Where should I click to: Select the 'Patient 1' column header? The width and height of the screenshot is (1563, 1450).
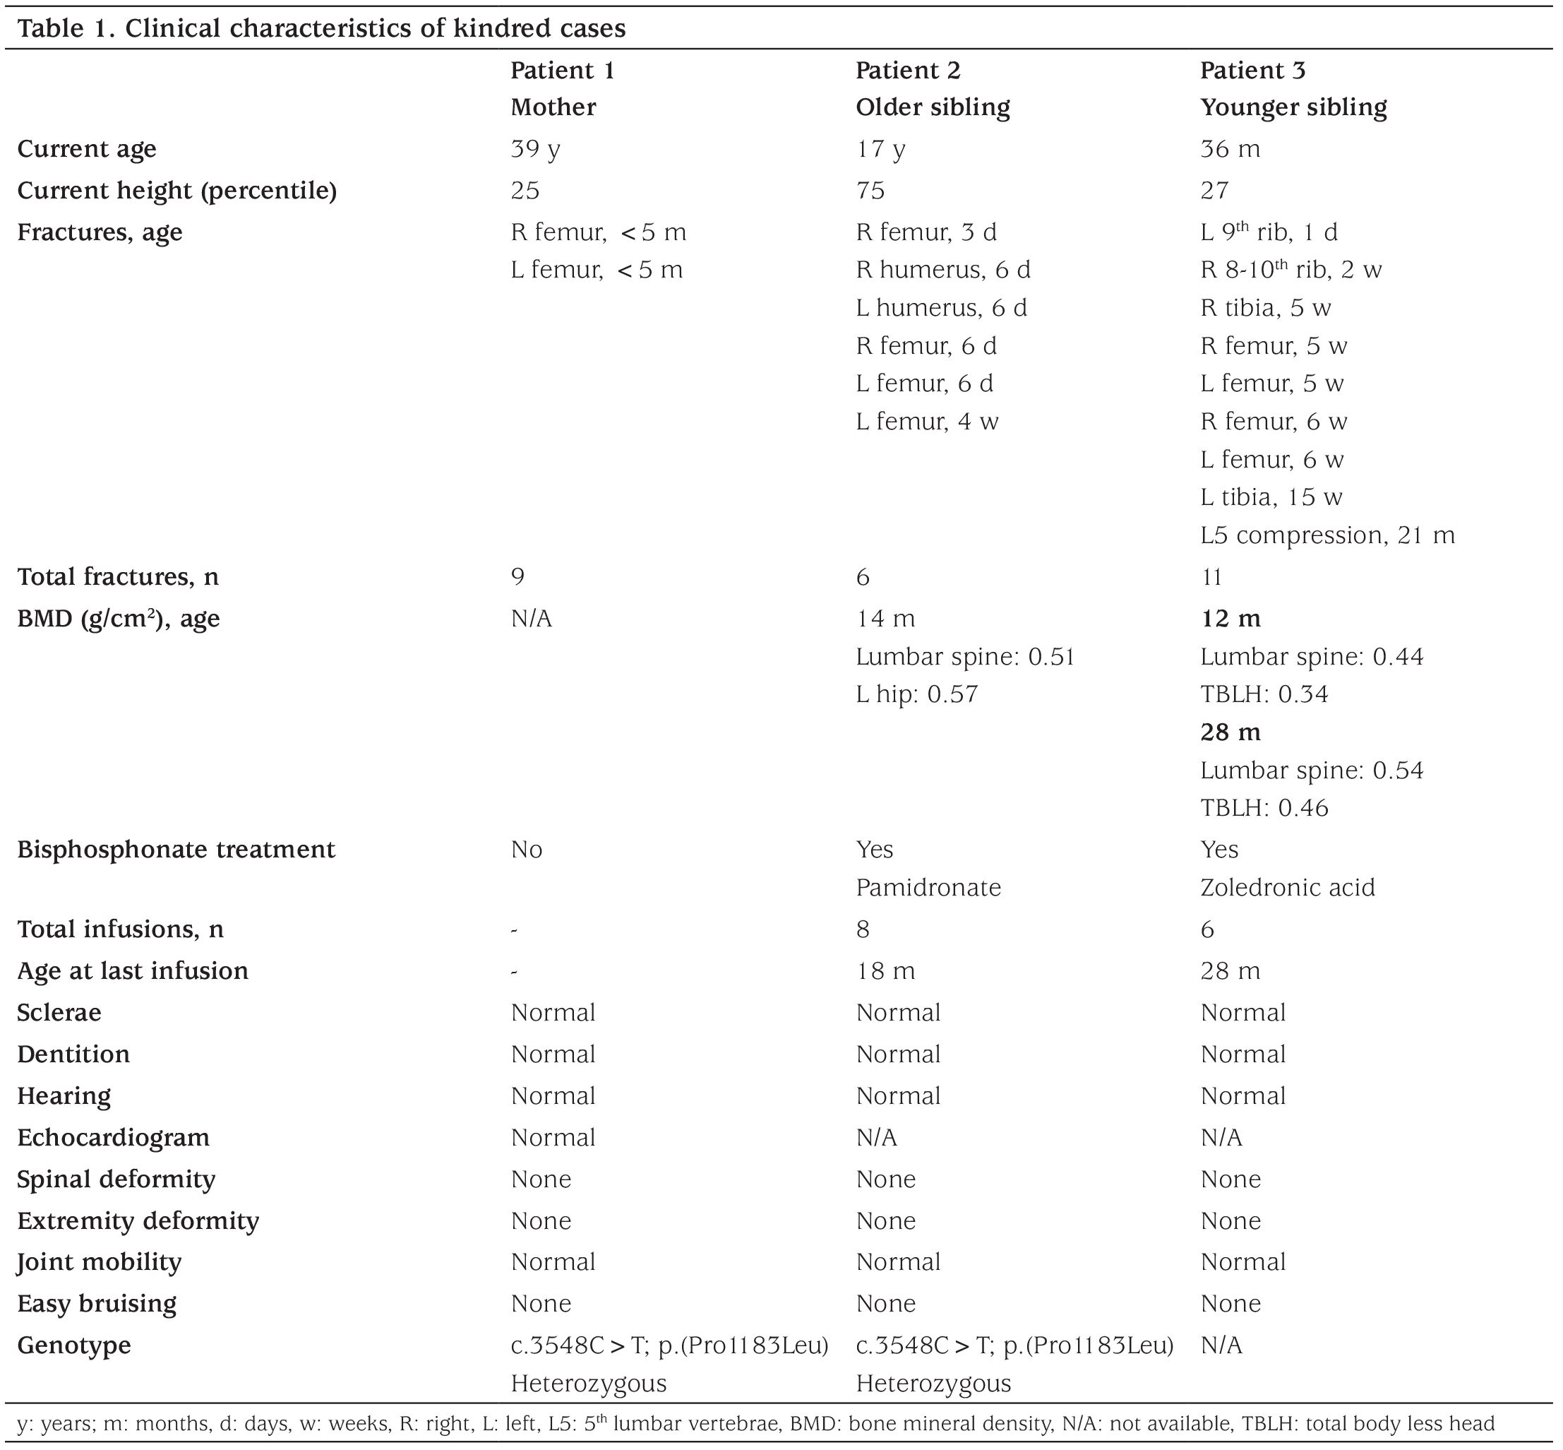563,71
